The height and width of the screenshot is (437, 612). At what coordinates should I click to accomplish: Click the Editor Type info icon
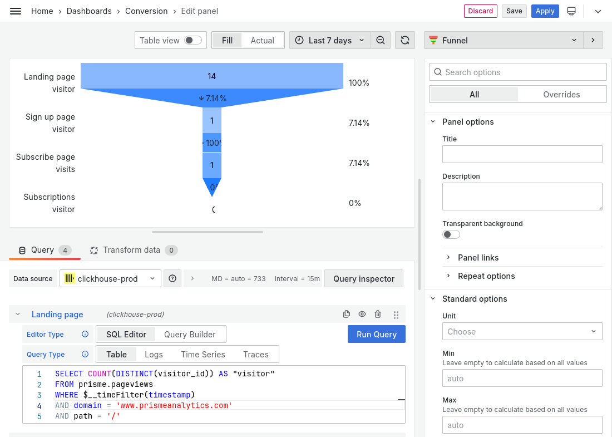(x=85, y=335)
